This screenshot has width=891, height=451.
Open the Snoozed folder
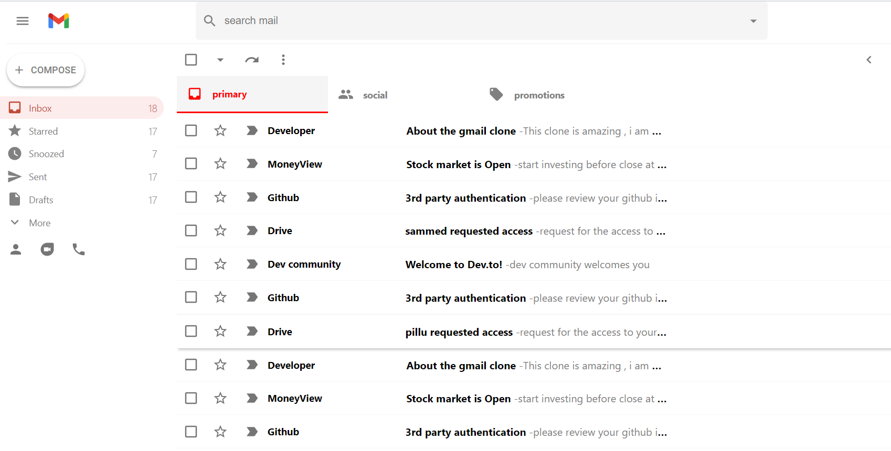click(x=82, y=153)
